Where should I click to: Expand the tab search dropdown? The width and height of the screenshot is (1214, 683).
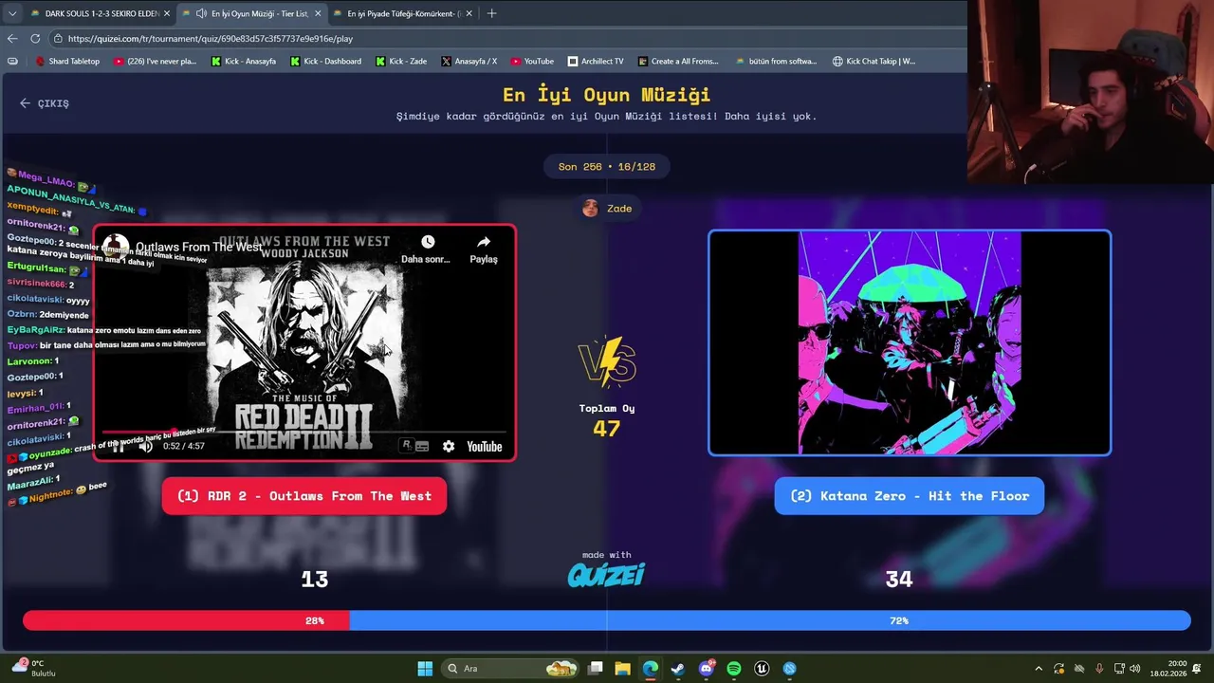[11, 13]
